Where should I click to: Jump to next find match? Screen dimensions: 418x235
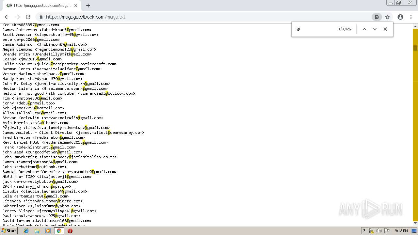point(375,29)
